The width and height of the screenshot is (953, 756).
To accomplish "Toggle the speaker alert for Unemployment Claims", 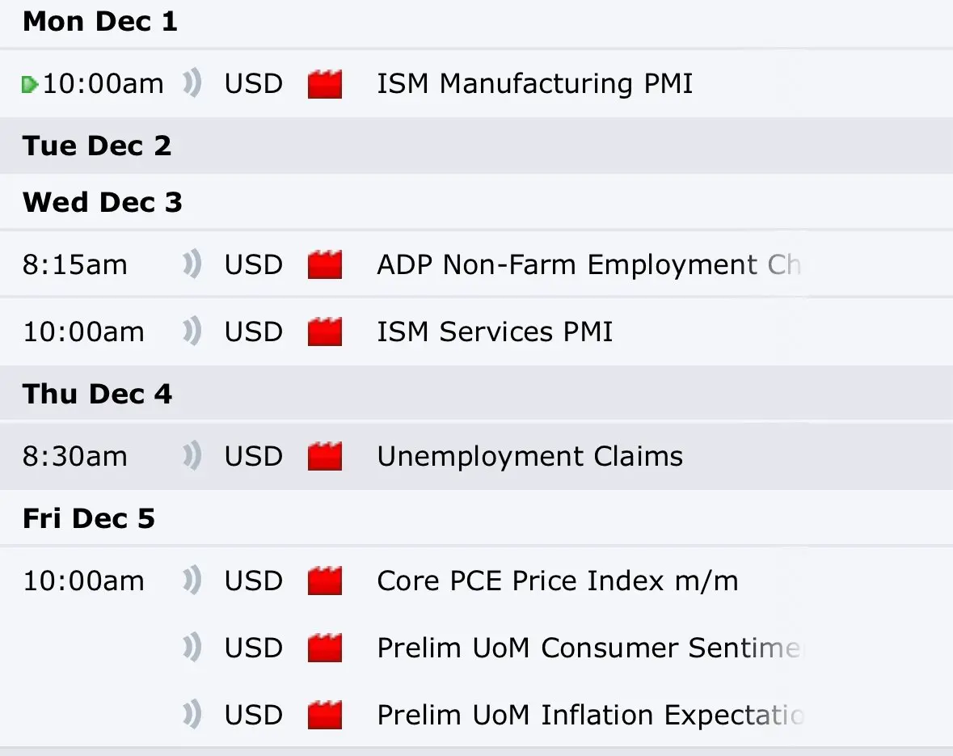I will coord(192,456).
